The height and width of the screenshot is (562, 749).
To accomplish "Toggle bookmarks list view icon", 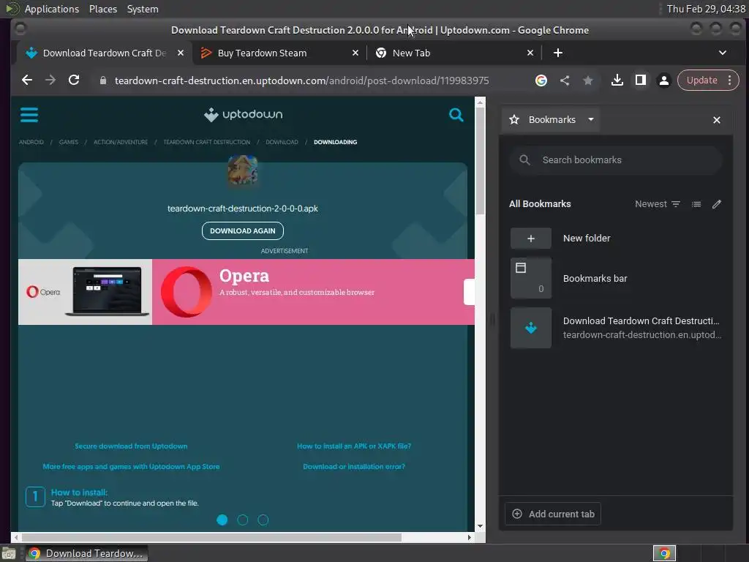I will [x=696, y=204].
